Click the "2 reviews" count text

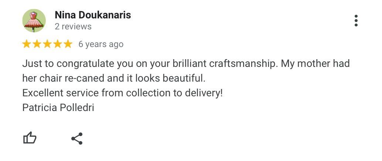[73, 27]
